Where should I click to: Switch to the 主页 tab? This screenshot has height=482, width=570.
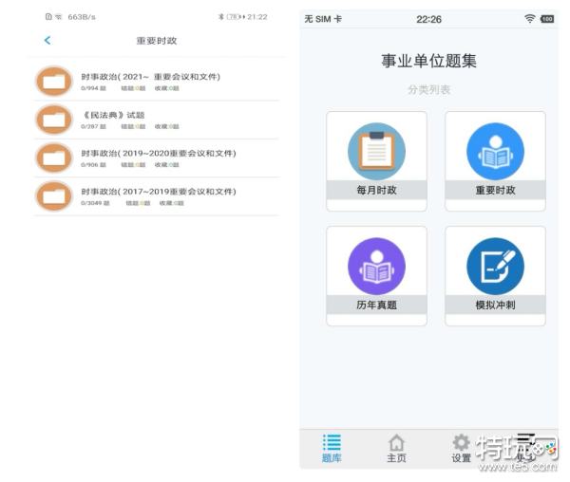coord(396,448)
